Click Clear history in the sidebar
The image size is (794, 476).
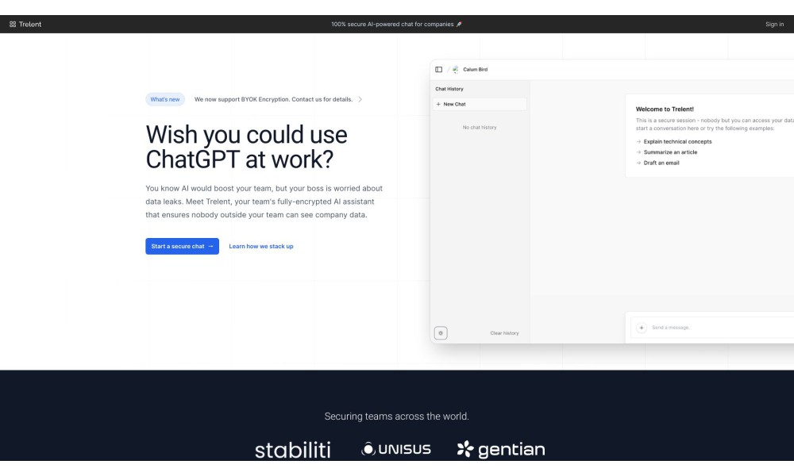point(504,333)
